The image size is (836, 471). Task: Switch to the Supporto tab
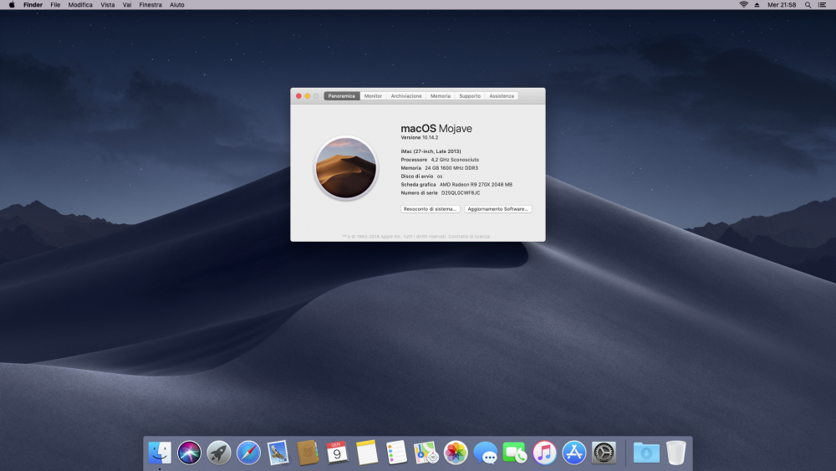[x=470, y=96]
